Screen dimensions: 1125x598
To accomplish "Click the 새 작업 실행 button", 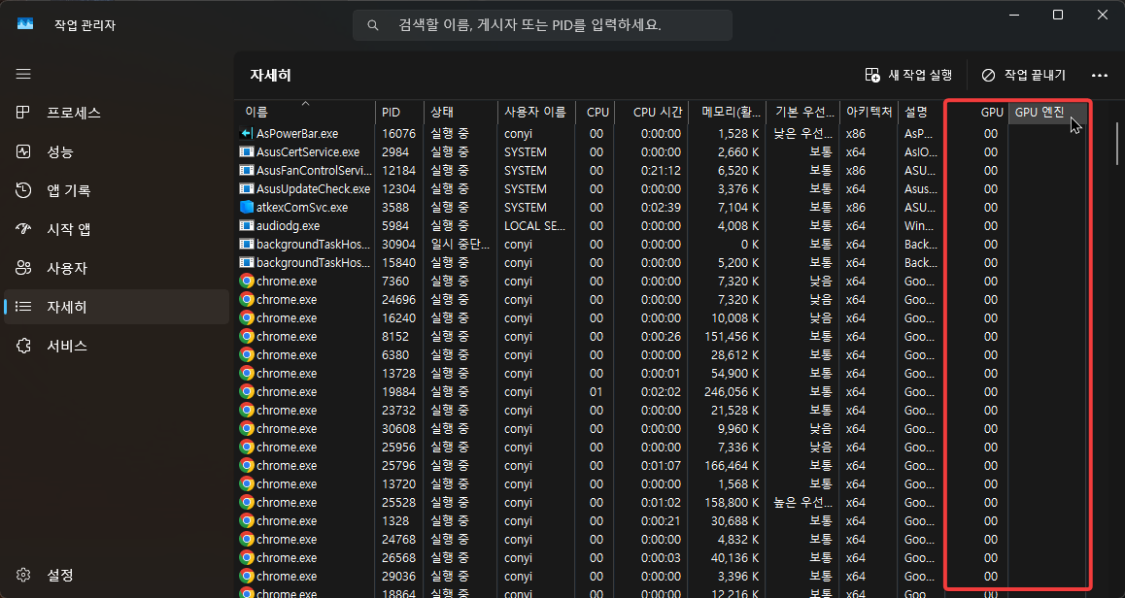I will (x=908, y=75).
